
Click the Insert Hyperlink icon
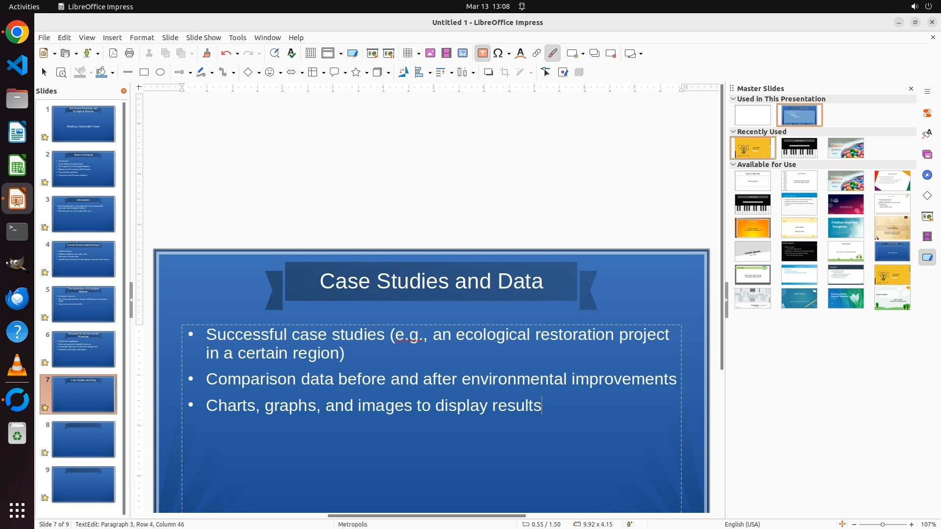pyautogui.click(x=537, y=53)
